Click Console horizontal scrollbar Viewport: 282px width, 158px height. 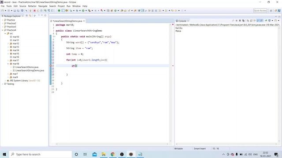pos(226,144)
